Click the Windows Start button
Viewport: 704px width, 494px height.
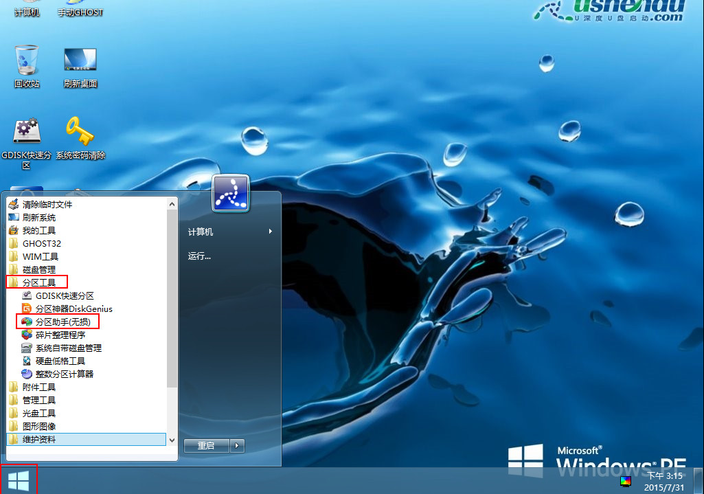point(19,480)
